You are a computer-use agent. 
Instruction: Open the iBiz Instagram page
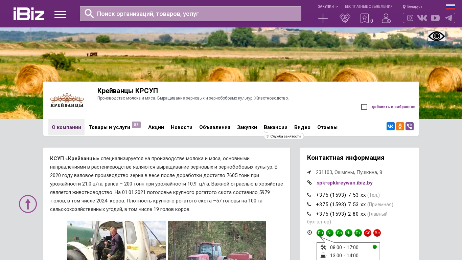coord(410,18)
